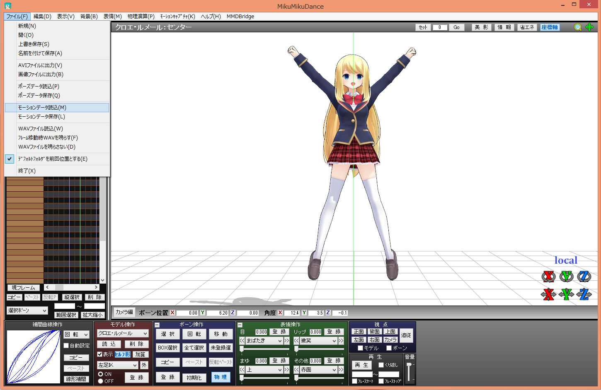The width and height of the screenshot is (601, 390).
Task: Click the magnifier zoom icon in viewport header
Action: tap(578, 27)
